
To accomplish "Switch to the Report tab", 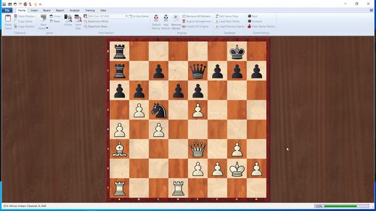I will (60, 11).
